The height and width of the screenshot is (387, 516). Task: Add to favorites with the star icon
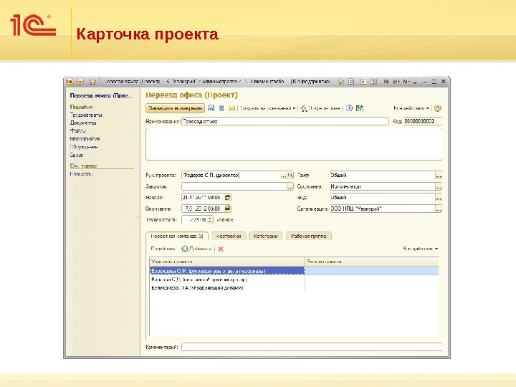pyautogui.click(x=92, y=82)
